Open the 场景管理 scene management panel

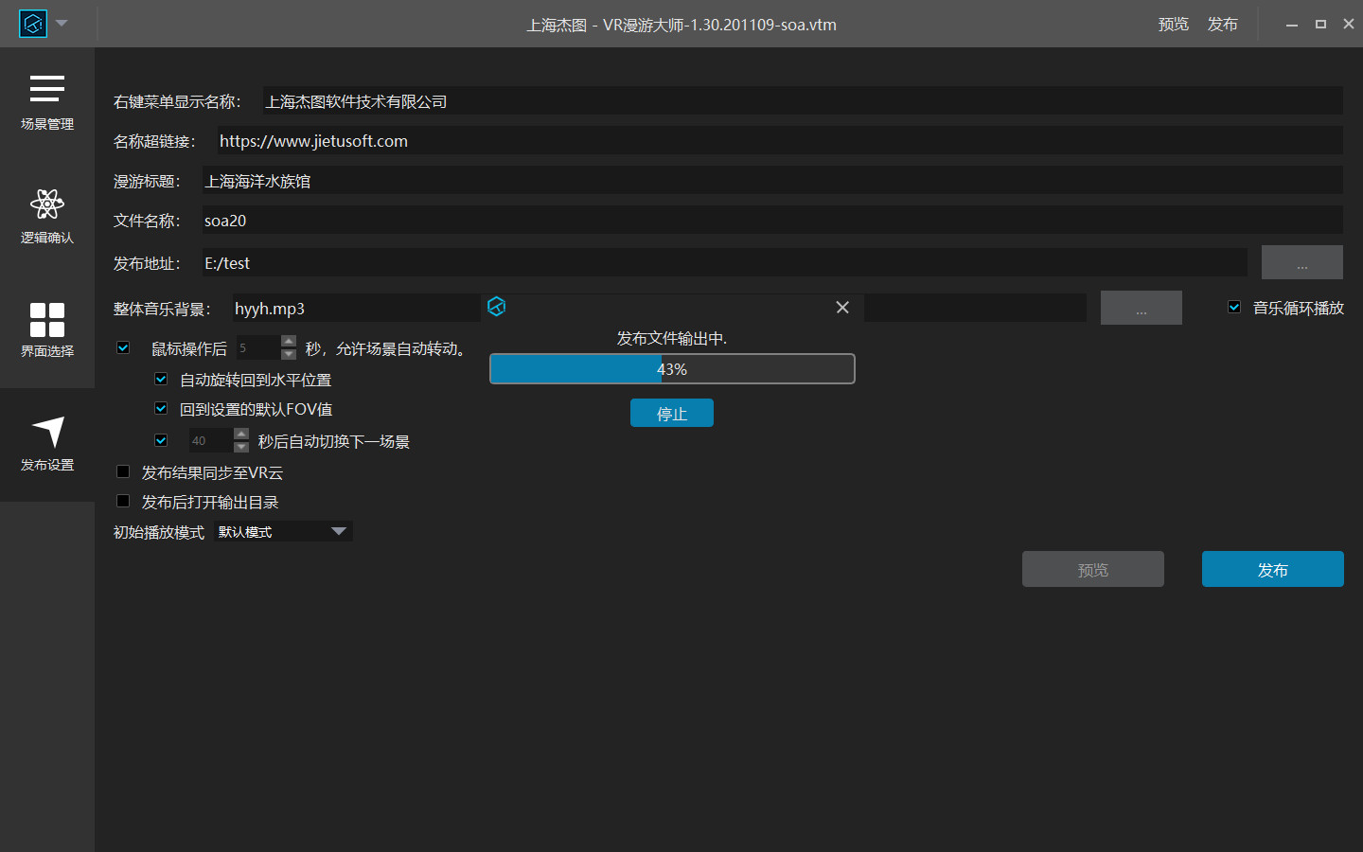click(x=46, y=102)
